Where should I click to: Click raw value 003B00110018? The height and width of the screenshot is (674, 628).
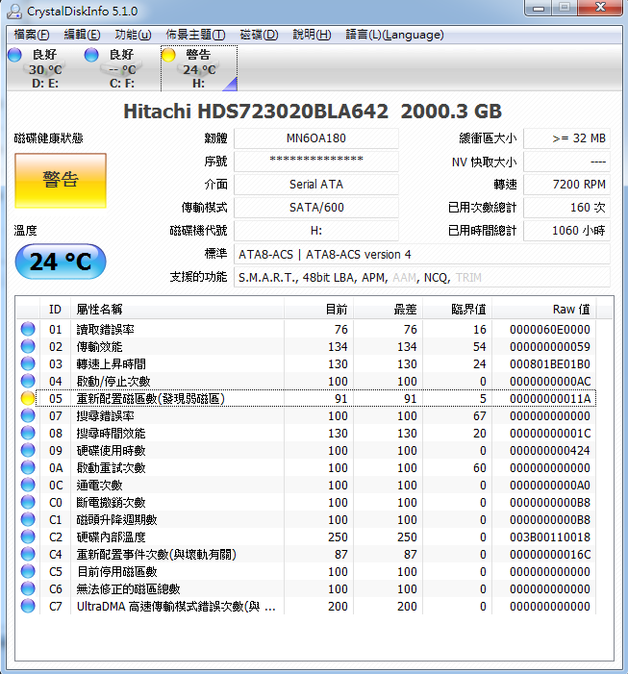550,537
